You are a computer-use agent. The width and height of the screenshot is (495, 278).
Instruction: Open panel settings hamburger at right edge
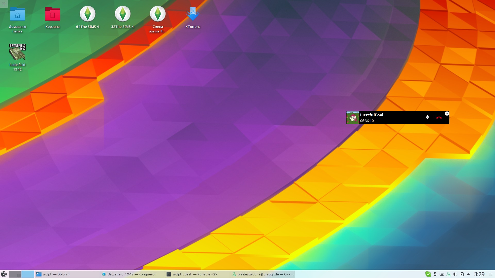[x=491, y=274]
